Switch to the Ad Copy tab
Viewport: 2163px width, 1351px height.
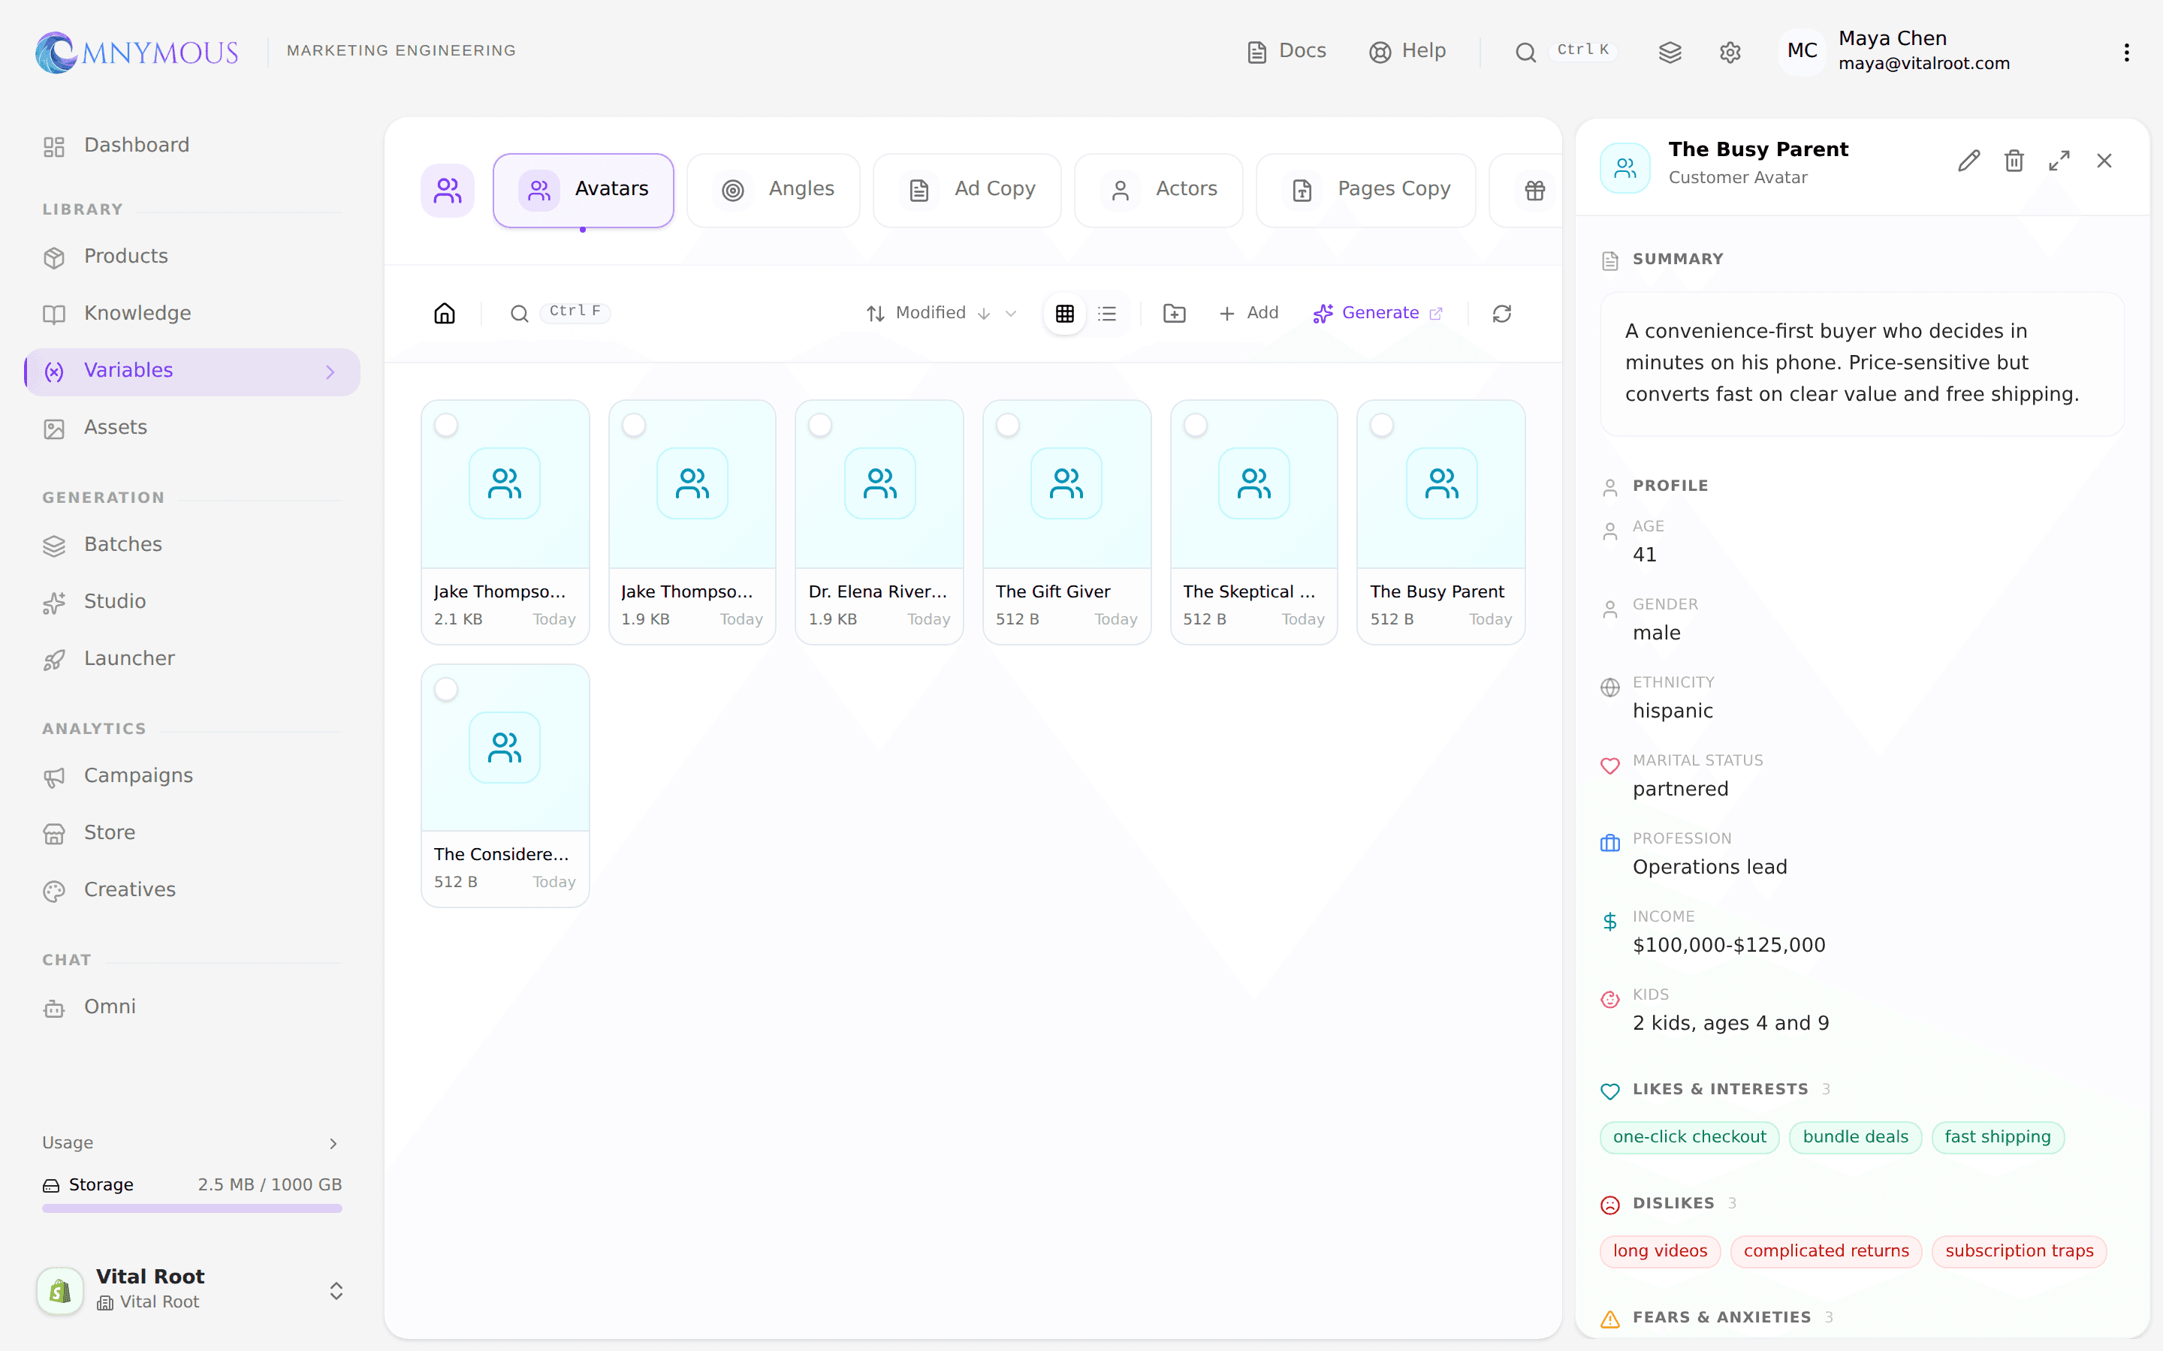[x=967, y=191]
